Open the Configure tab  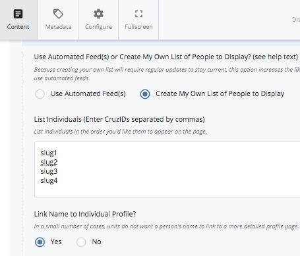click(x=98, y=20)
